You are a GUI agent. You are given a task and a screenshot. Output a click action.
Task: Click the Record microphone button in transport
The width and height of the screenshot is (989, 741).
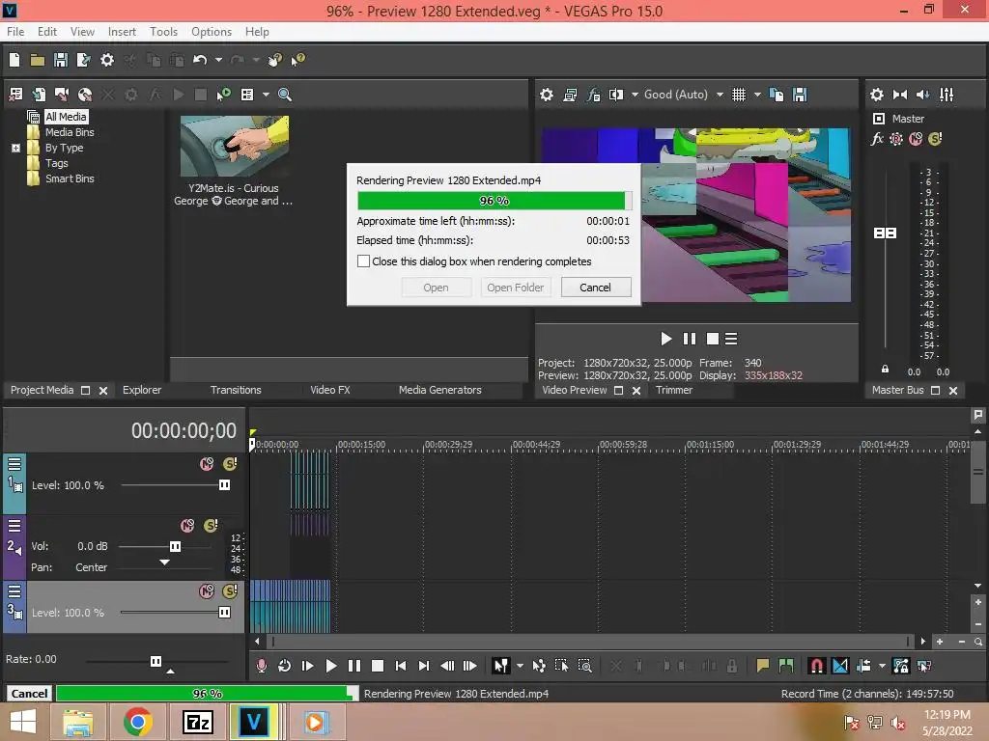[261, 666]
